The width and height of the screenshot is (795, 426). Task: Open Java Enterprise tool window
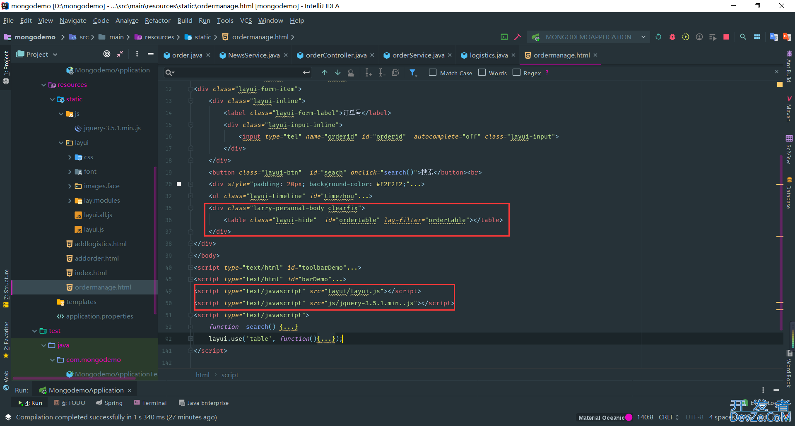coord(204,403)
